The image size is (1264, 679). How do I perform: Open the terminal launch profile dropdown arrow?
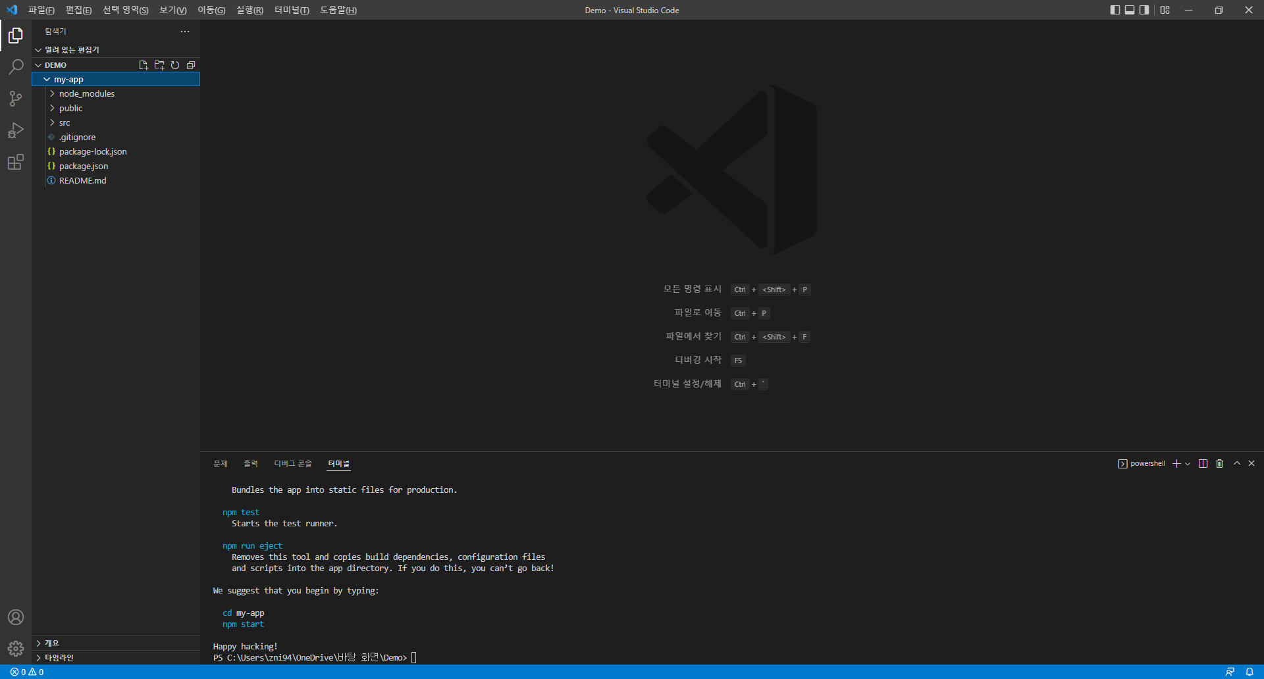(1188, 464)
